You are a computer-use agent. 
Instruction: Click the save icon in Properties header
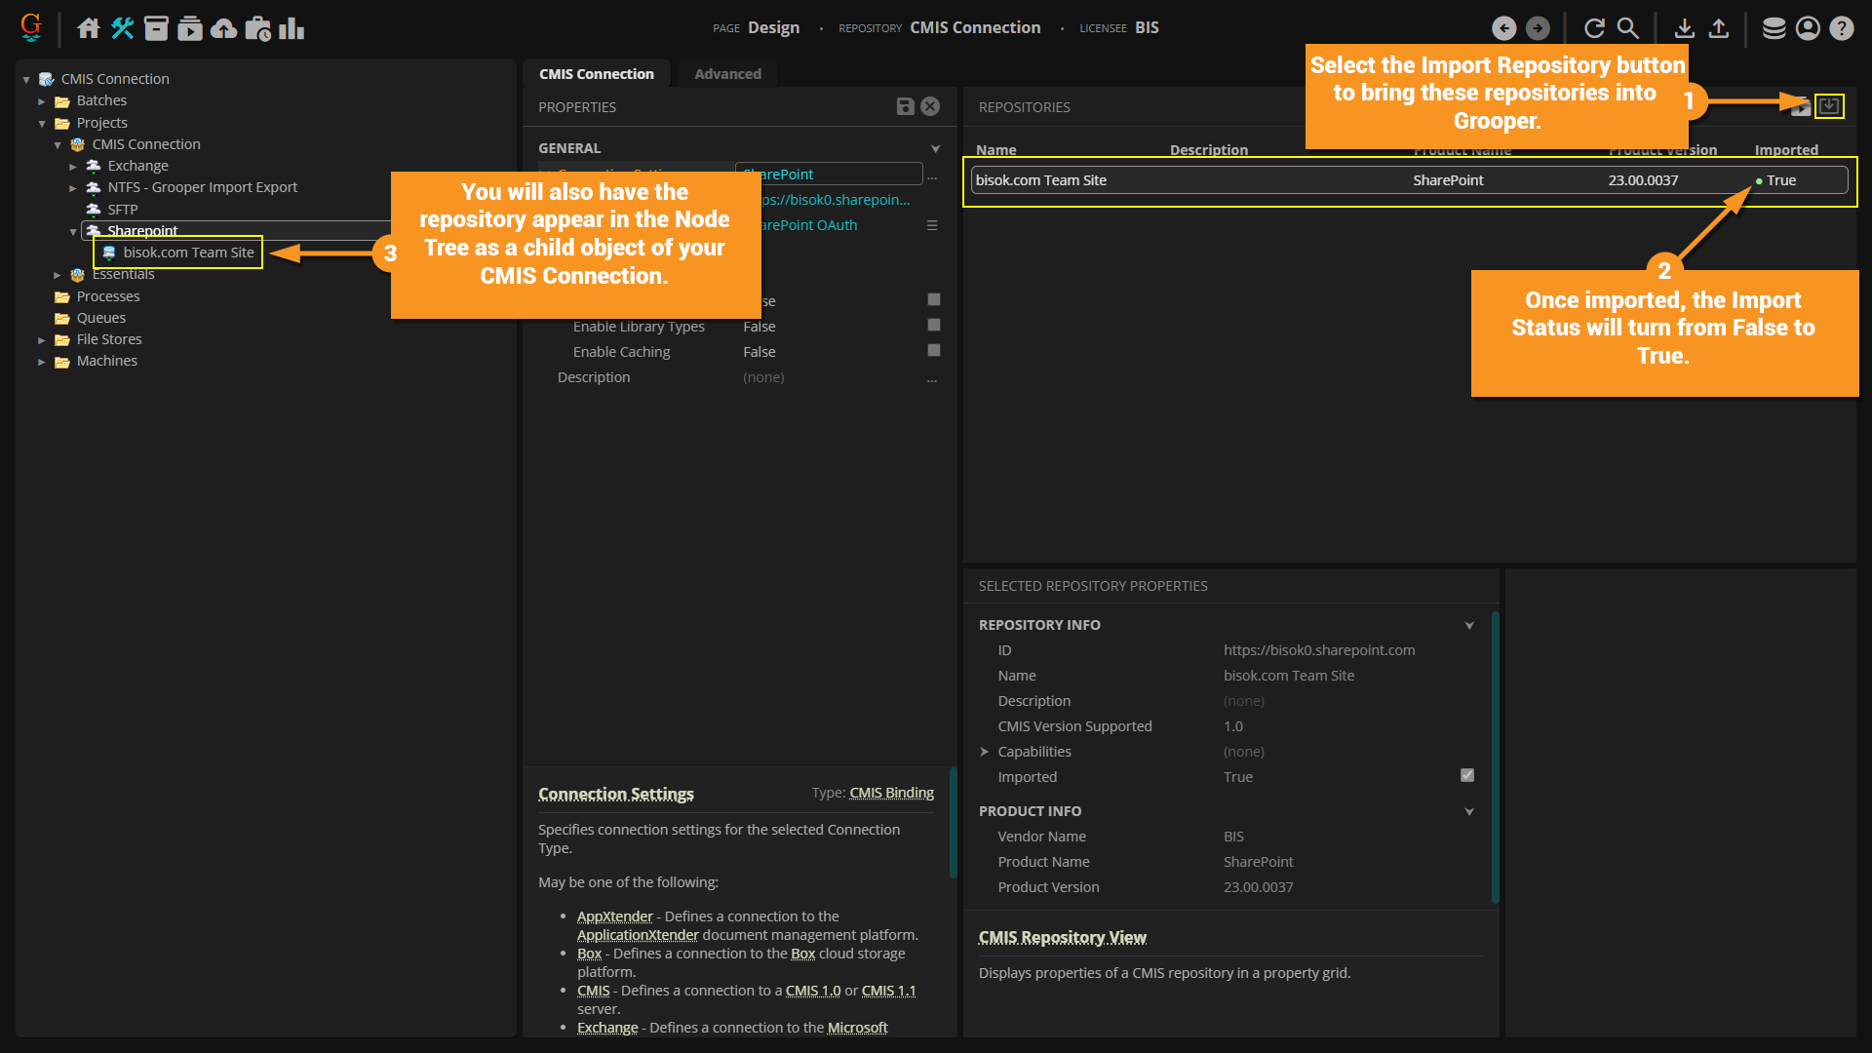905,106
